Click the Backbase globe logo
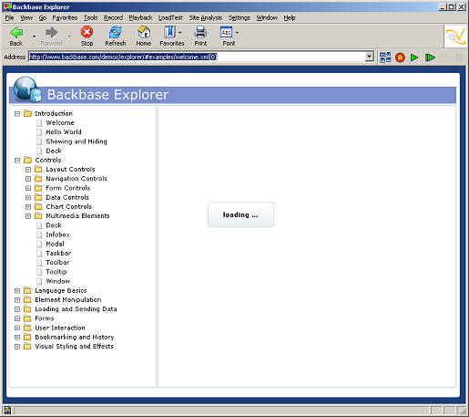The image size is (469, 417). (27, 89)
